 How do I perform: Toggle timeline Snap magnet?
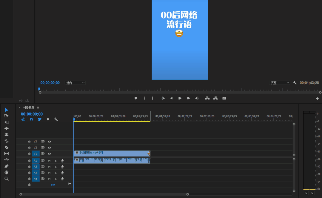coord(31,119)
